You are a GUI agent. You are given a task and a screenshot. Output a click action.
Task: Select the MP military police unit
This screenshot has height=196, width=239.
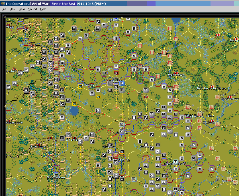170,117
